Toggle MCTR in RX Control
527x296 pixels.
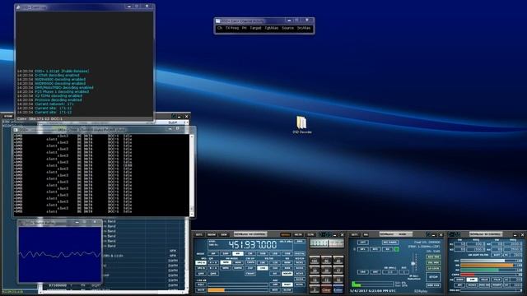coord(298,234)
